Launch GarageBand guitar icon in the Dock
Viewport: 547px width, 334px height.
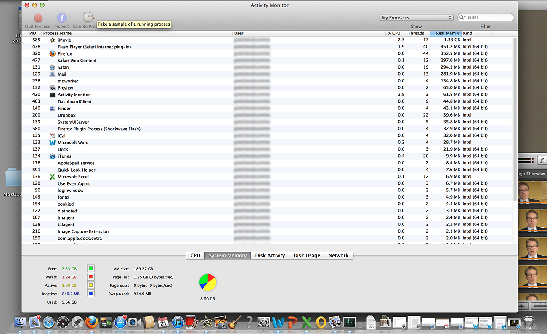235,323
